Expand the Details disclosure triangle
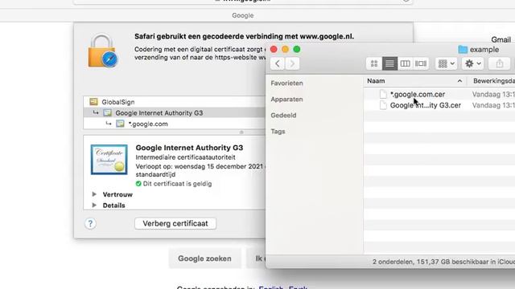 94,206
